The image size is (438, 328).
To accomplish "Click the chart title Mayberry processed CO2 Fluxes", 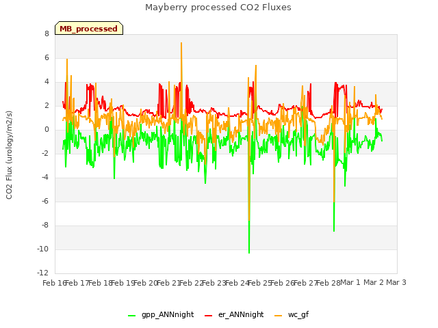I will coord(218,8).
